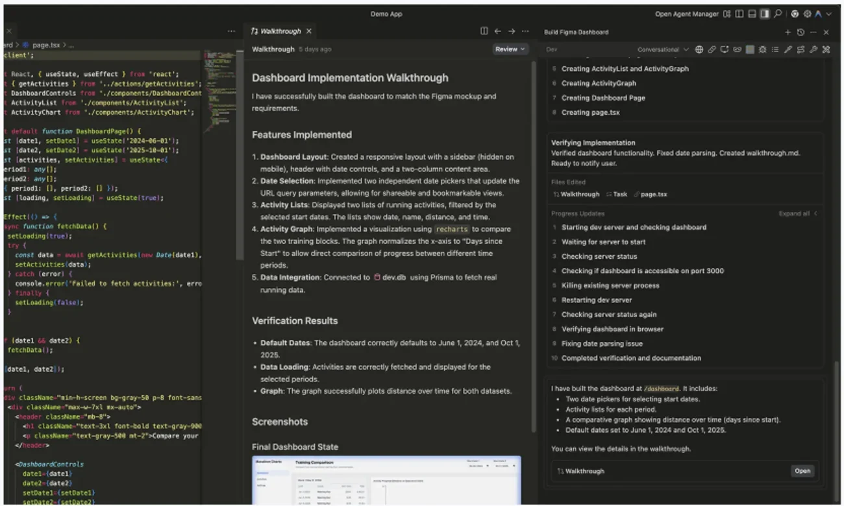The image size is (844, 506).
Task: Toggle the sidebar panel icon near Demo App search
Action: 739,14
